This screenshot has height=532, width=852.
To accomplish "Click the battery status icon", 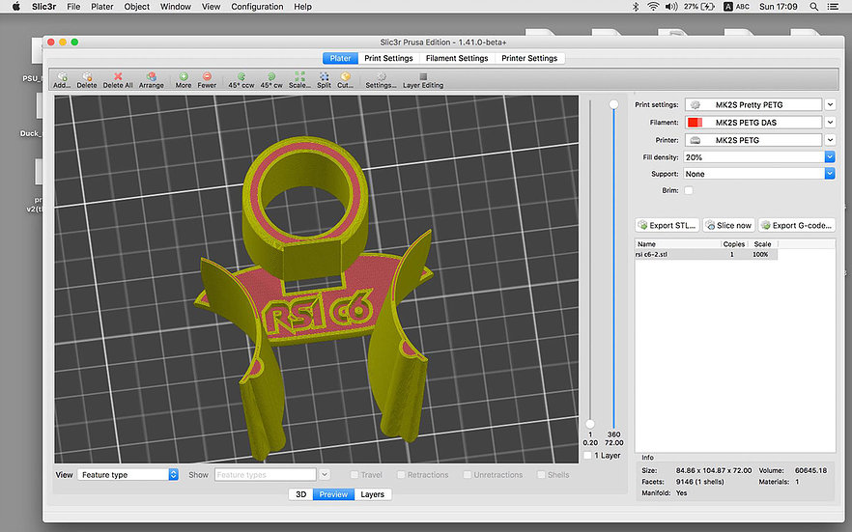I will 707,7.
